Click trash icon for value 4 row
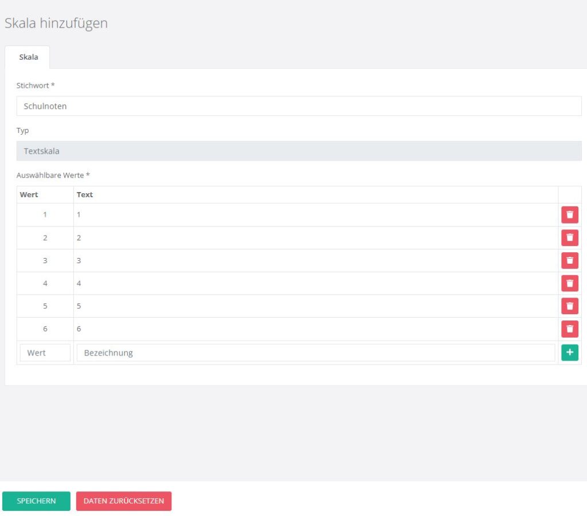 [569, 283]
